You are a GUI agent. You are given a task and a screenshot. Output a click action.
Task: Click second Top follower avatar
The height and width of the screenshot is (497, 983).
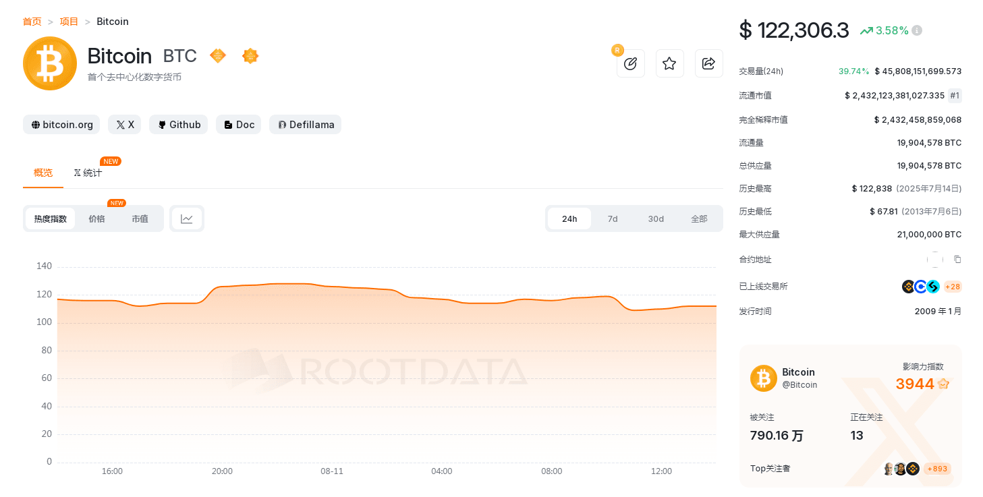[x=901, y=469]
